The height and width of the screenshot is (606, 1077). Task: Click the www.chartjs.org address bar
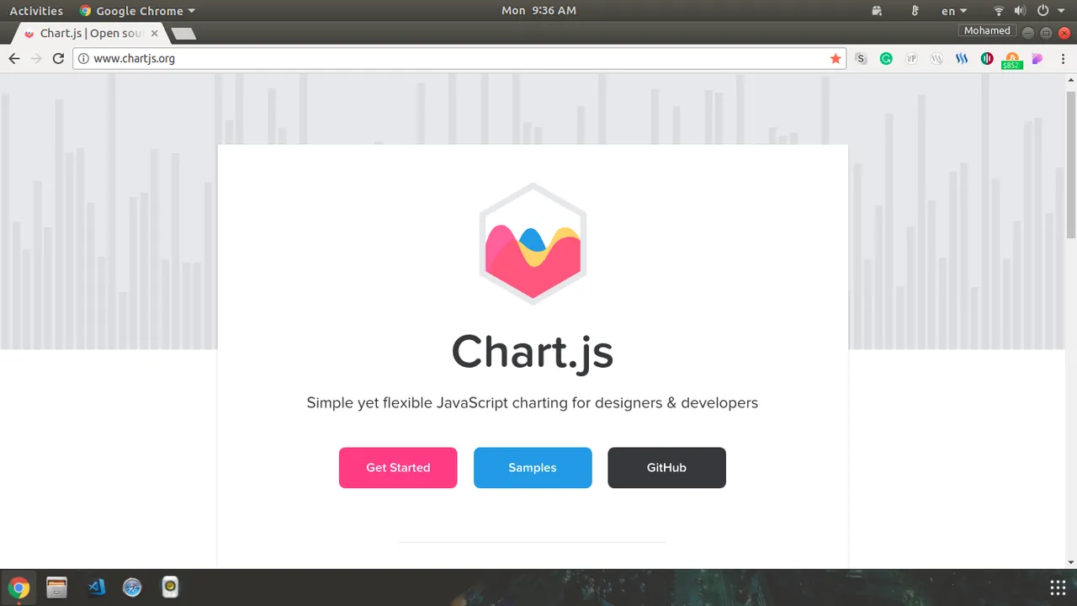click(459, 58)
